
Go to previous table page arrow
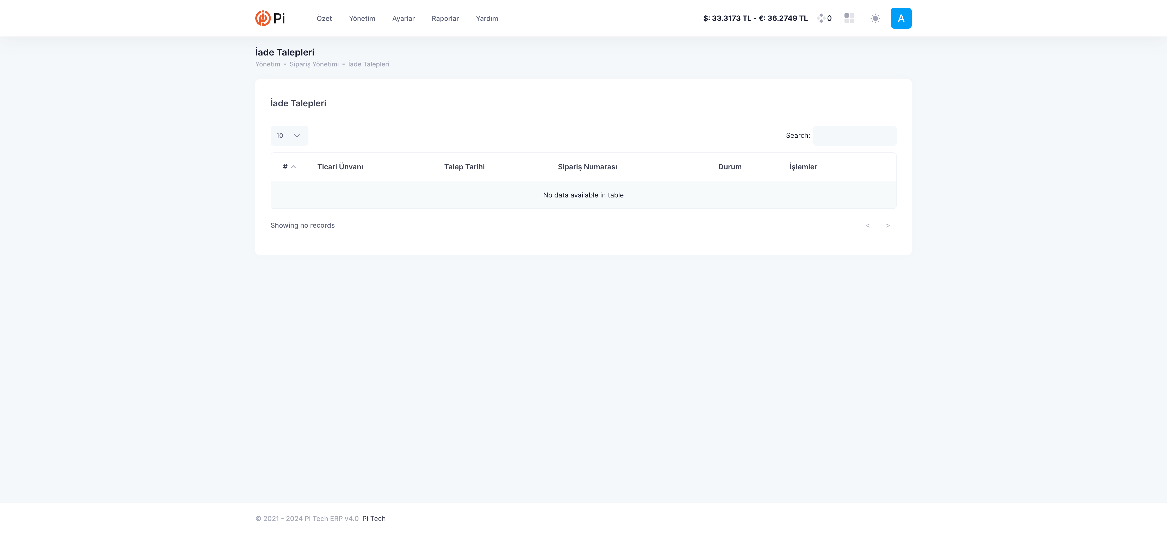(867, 226)
